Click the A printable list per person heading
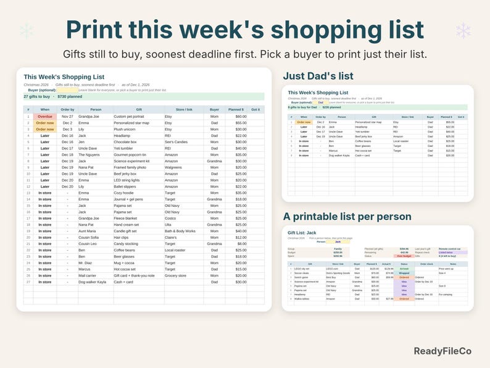This screenshot has width=490, height=368. pos(347,217)
